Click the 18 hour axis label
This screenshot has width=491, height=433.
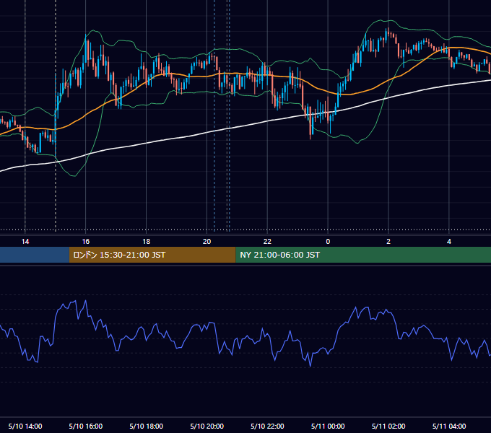[x=147, y=242]
